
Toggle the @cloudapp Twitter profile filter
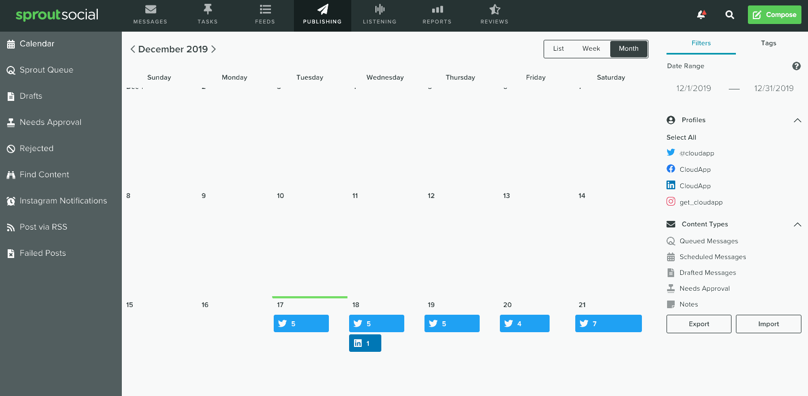tap(691, 153)
